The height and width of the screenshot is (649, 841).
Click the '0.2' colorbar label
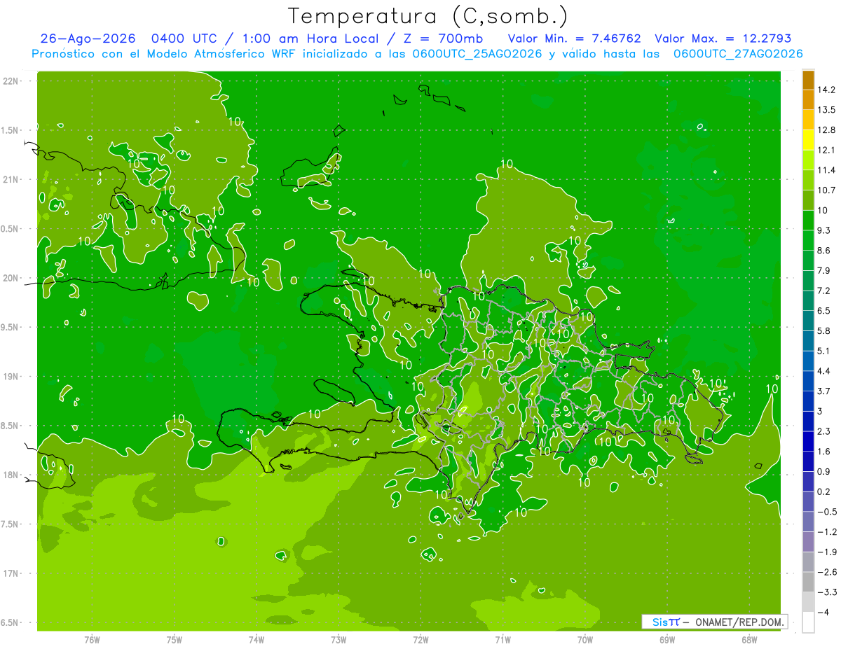pos(823,491)
